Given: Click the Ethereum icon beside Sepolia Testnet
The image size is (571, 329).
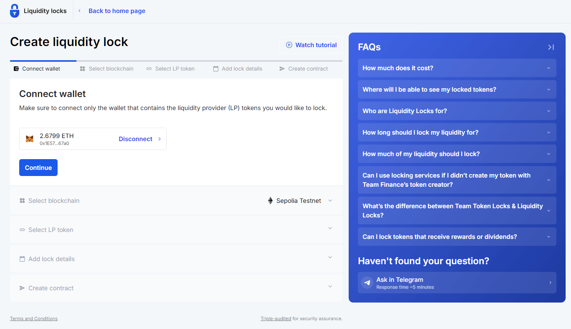Looking at the screenshot, I should pos(269,200).
